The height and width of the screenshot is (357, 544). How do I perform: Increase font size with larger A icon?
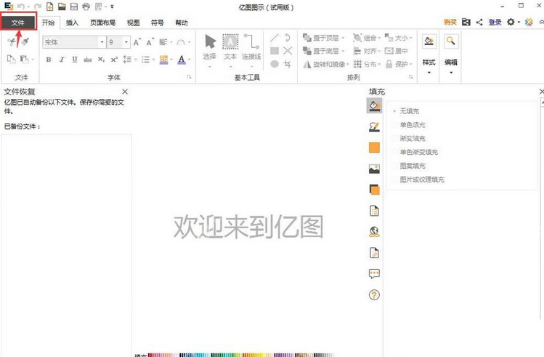137,42
